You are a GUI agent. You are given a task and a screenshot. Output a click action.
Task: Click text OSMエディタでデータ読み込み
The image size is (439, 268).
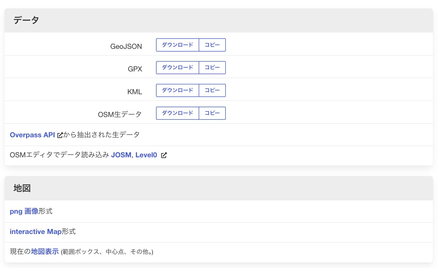tap(60, 155)
